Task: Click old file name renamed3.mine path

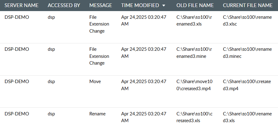Action: click(194, 53)
